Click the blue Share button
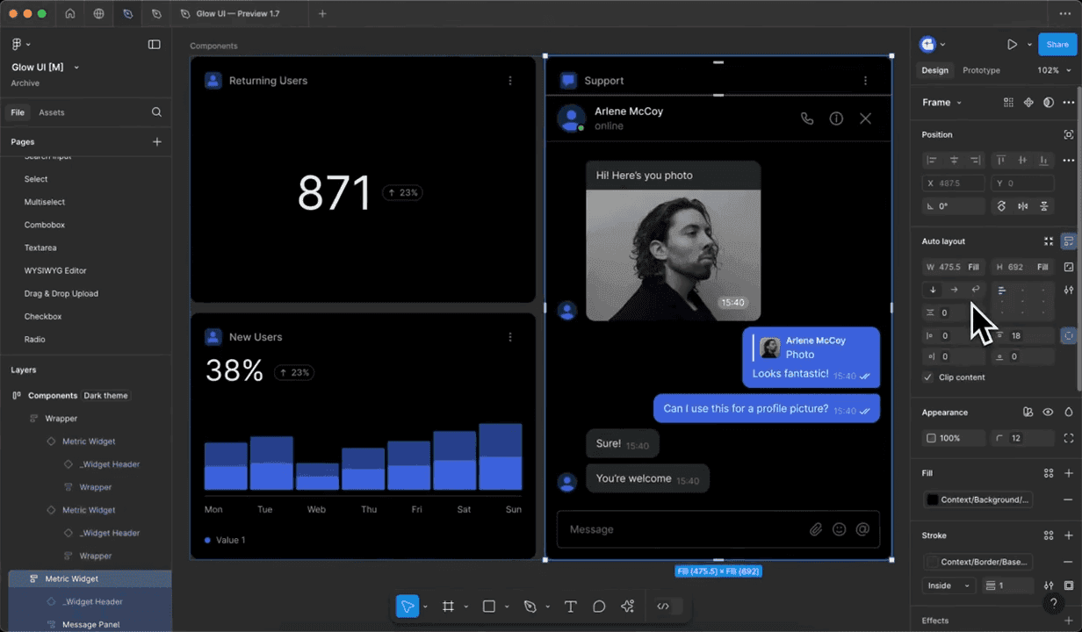Screen dimensions: 1082x632 1057,44
